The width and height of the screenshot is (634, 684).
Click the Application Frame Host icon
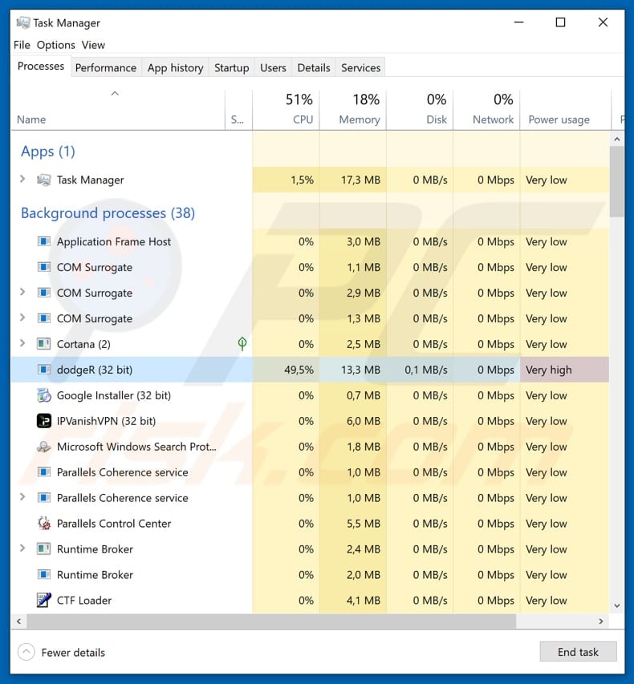(x=43, y=241)
